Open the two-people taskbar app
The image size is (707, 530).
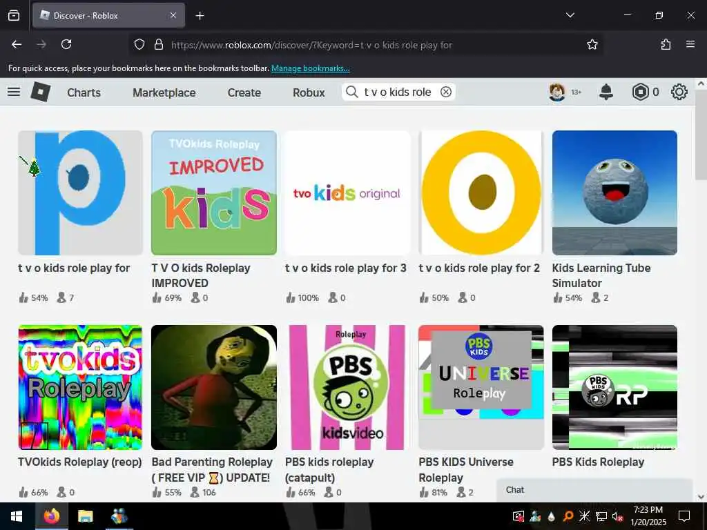(119, 516)
